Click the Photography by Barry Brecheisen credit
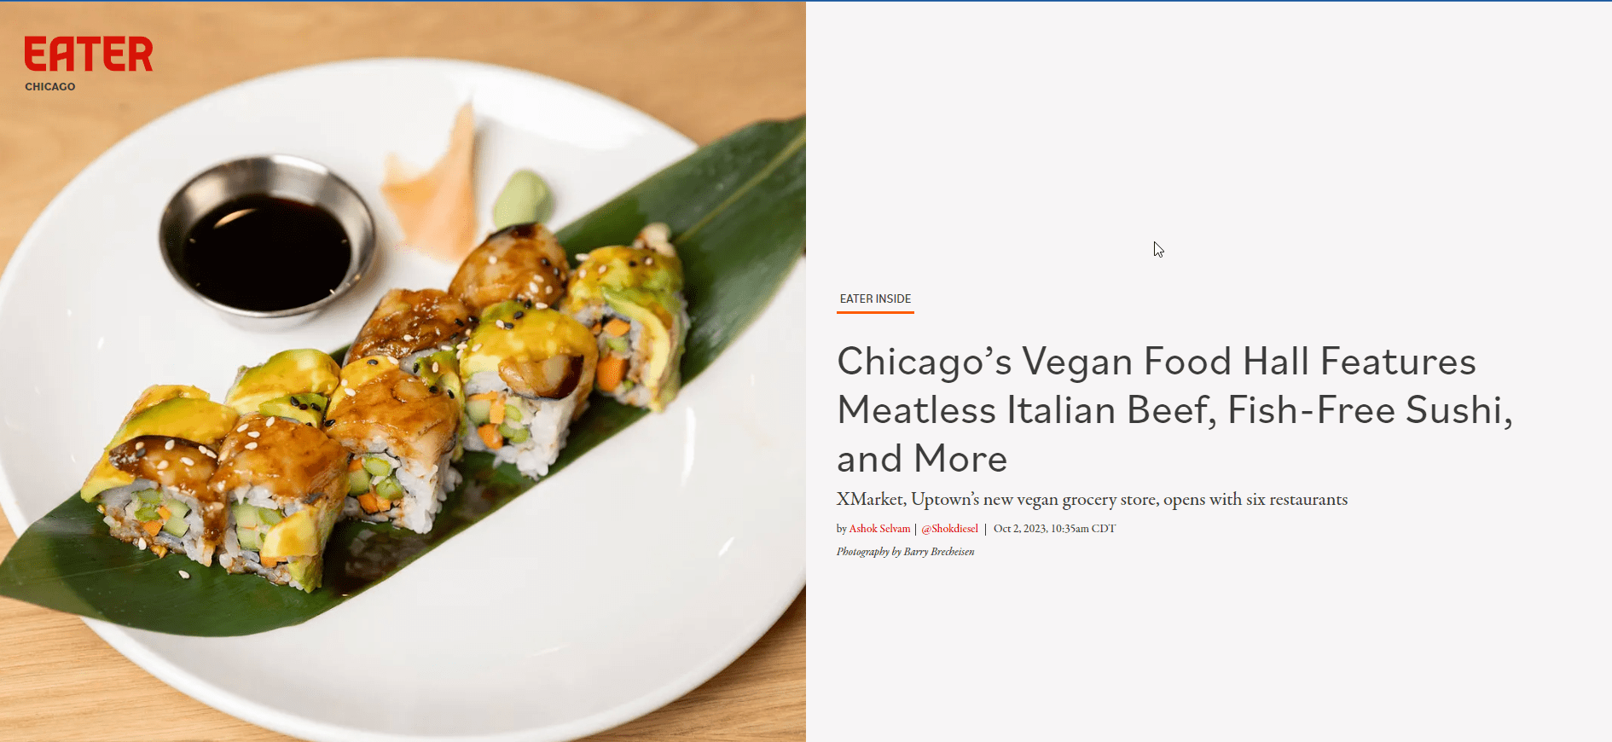Viewport: 1612px width, 742px height. [x=905, y=552]
